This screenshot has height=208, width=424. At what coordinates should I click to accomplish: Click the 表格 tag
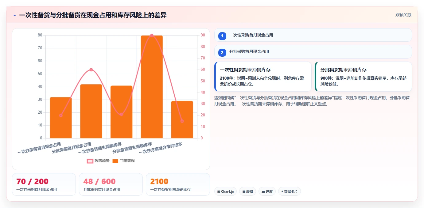point(247,191)
